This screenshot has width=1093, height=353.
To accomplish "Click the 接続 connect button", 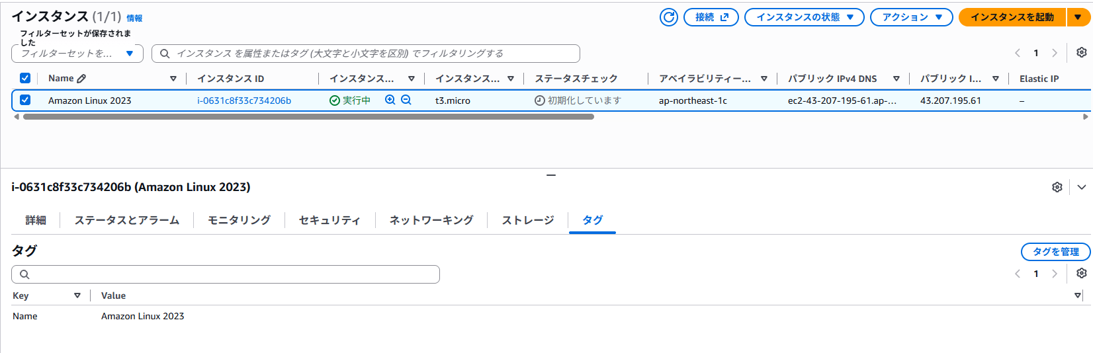I will coord(711,17).
